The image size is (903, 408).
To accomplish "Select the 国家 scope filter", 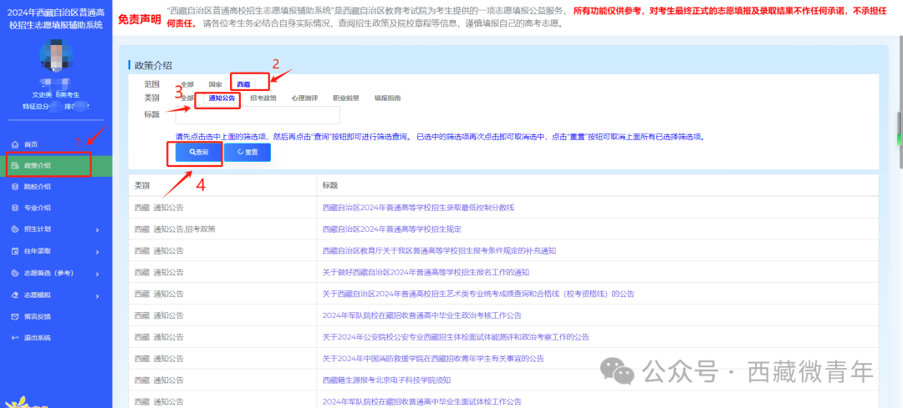I will tap(216, 84).
